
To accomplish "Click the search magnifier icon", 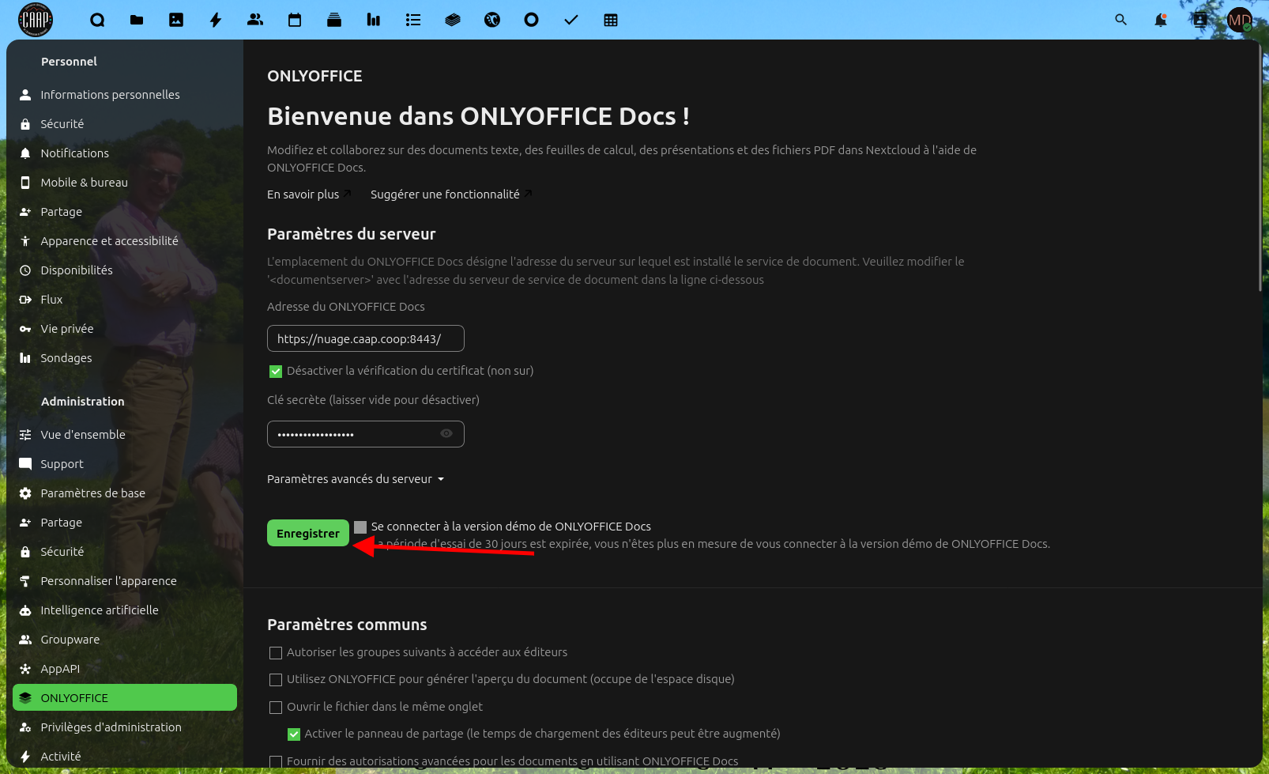I will pos(1121,20).
